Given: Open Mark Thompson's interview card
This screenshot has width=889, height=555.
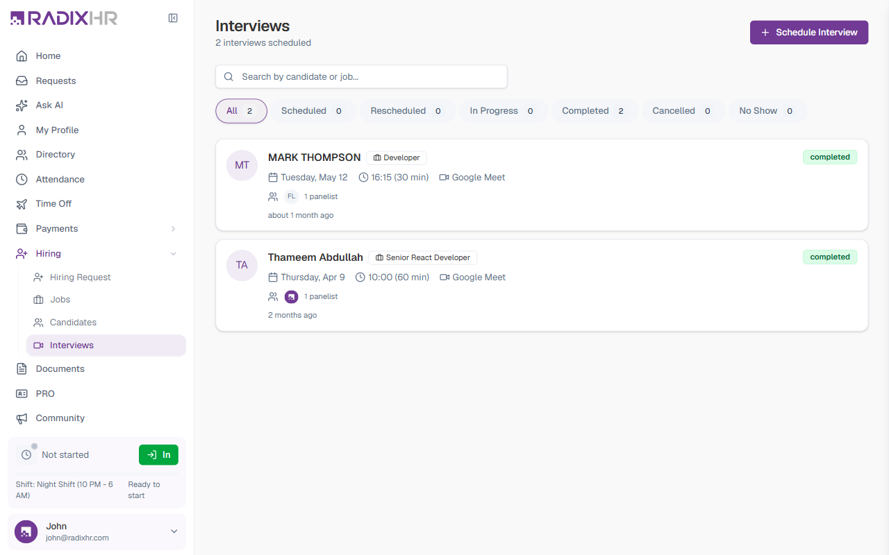Looking at the screenshot, I should coord(542,185).
